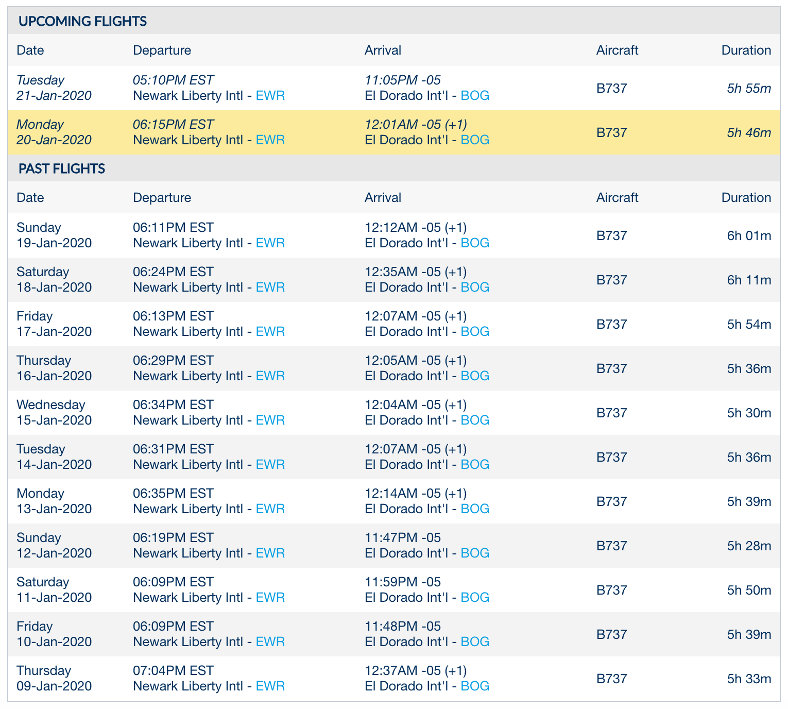The image size is (788, 709).
Task: Click BOG link in 21-Jan-2020 row
Action: [x=474, y=96]
